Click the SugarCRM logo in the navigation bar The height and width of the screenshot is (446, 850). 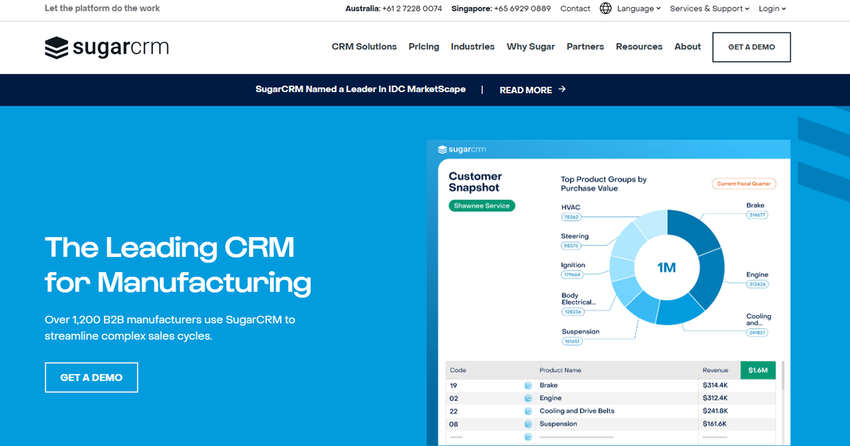pos(106,47)
